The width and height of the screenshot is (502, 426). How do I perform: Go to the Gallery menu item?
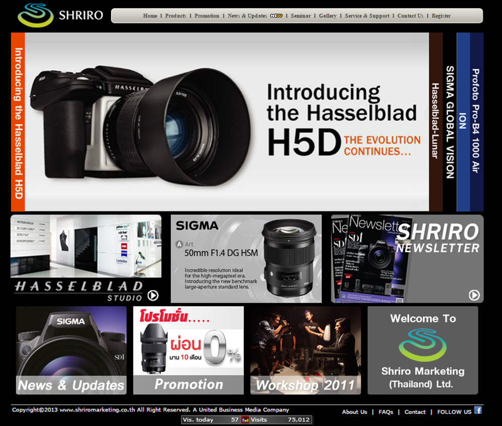click(328, 16)
